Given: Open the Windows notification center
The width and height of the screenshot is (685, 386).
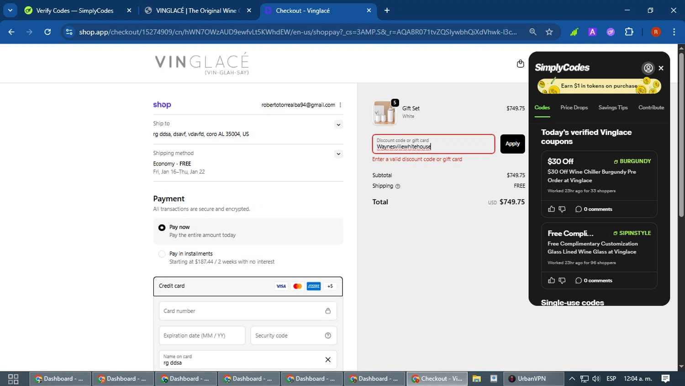Looking at the screenshot, I should 665,379.
